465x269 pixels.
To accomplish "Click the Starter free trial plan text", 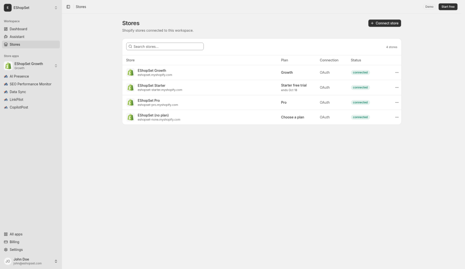I will (x=294, y=85).
